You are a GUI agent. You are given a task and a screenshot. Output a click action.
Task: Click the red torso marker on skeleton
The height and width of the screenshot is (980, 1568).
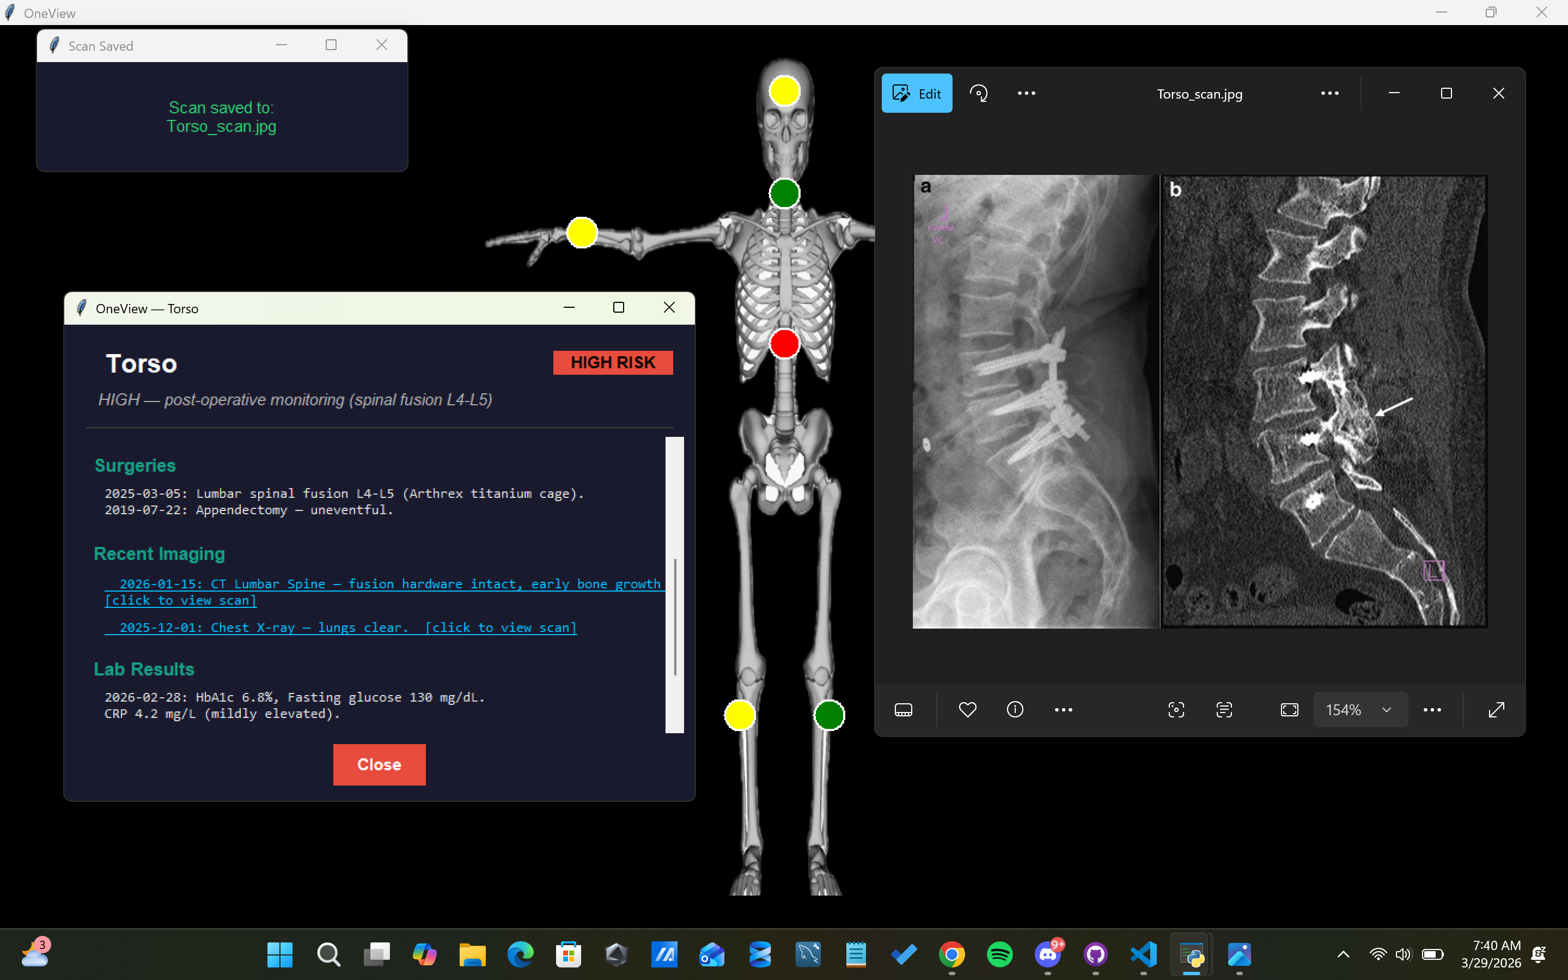pos(784,344)
